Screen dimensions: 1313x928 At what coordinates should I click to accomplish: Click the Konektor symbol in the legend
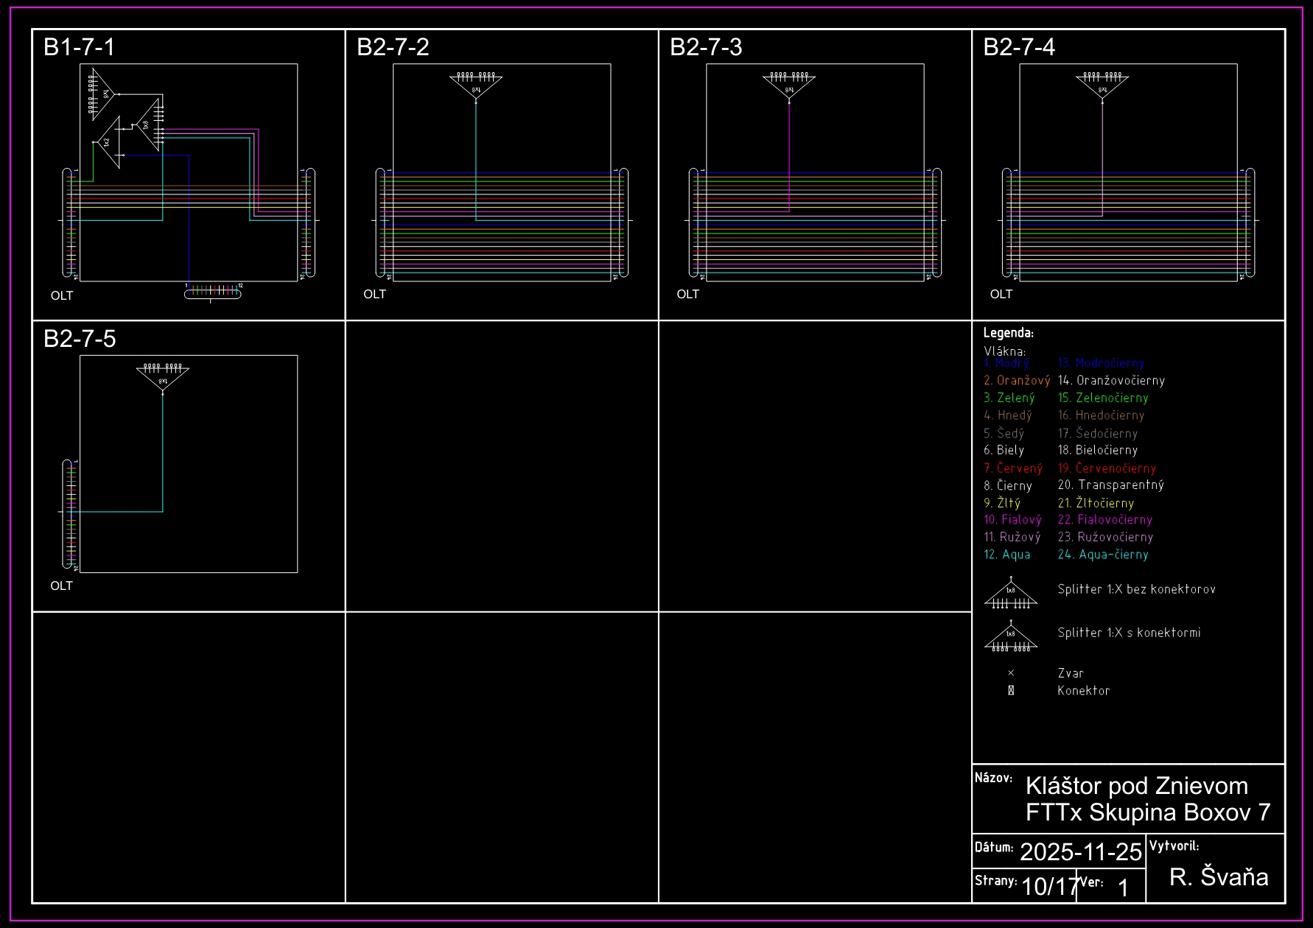tap(1011, 691)
